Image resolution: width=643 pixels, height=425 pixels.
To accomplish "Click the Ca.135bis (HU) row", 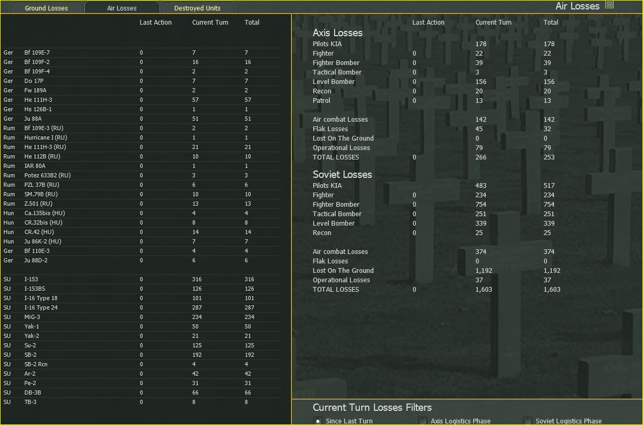I will coord(142,213).
